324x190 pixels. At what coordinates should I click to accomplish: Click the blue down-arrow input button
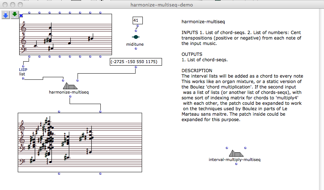coord(6,15)
